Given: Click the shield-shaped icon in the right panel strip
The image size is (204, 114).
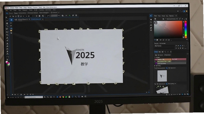Looking at the screenshot, I should [x=151, y=22].
